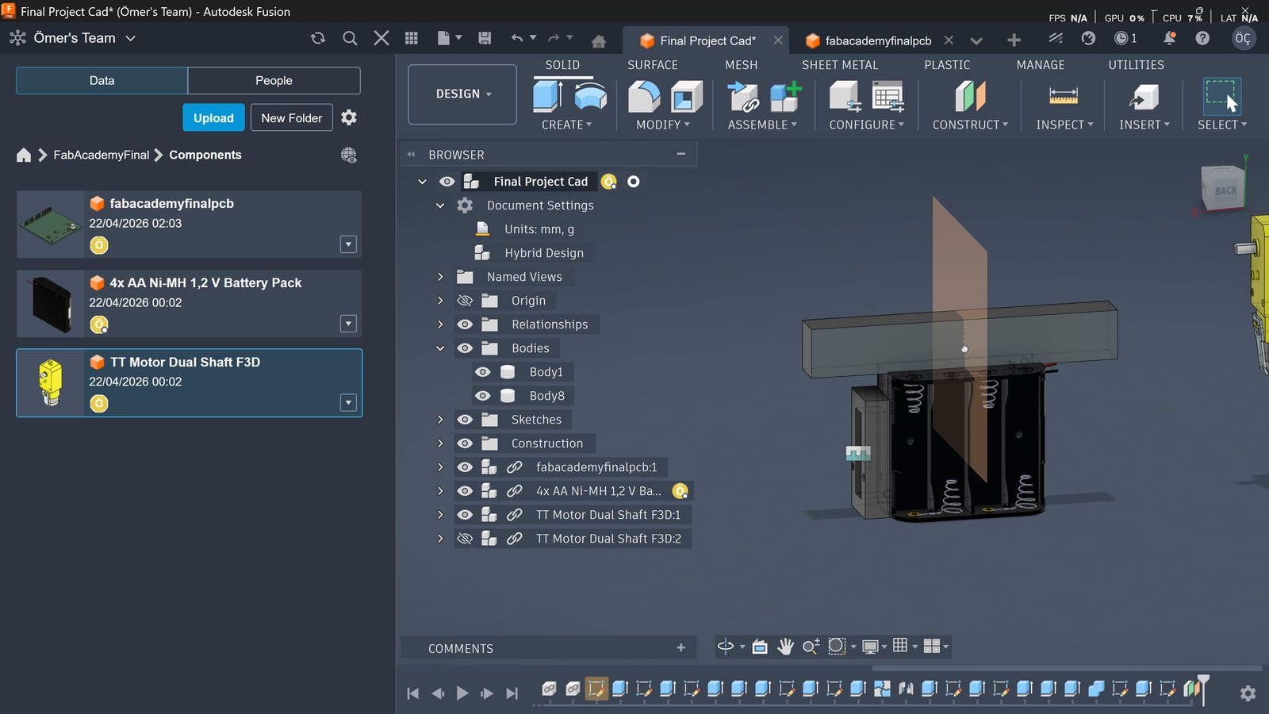The image size is (1269, 714).
Task: Click the Insert Derive icon
Action: point(1144,97)
